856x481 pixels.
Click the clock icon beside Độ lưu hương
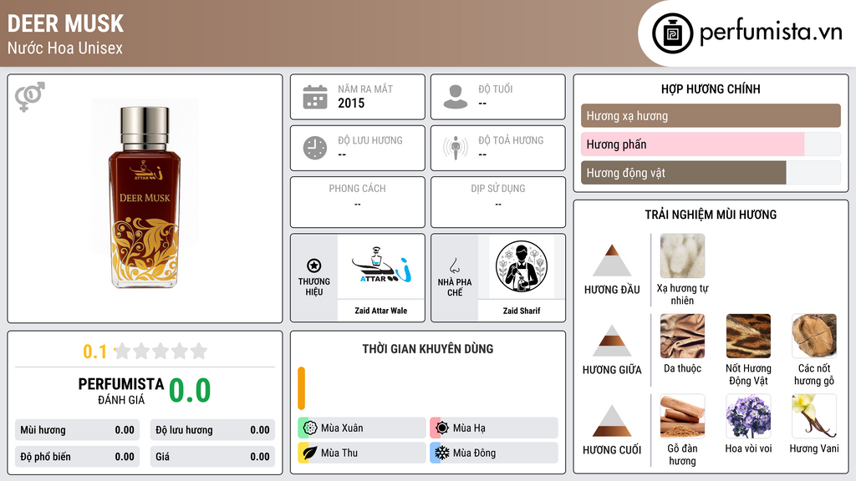point(315,148)
